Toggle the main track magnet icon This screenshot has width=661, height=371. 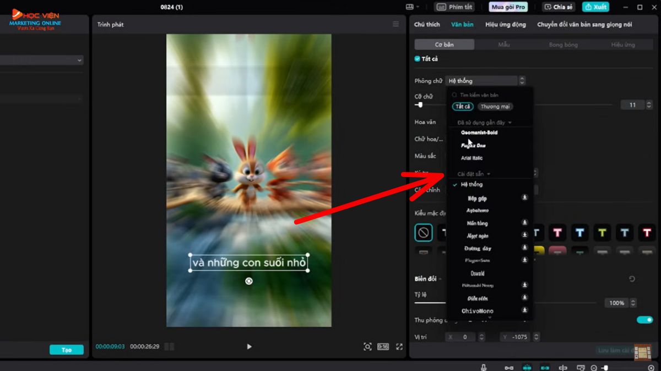509,368
